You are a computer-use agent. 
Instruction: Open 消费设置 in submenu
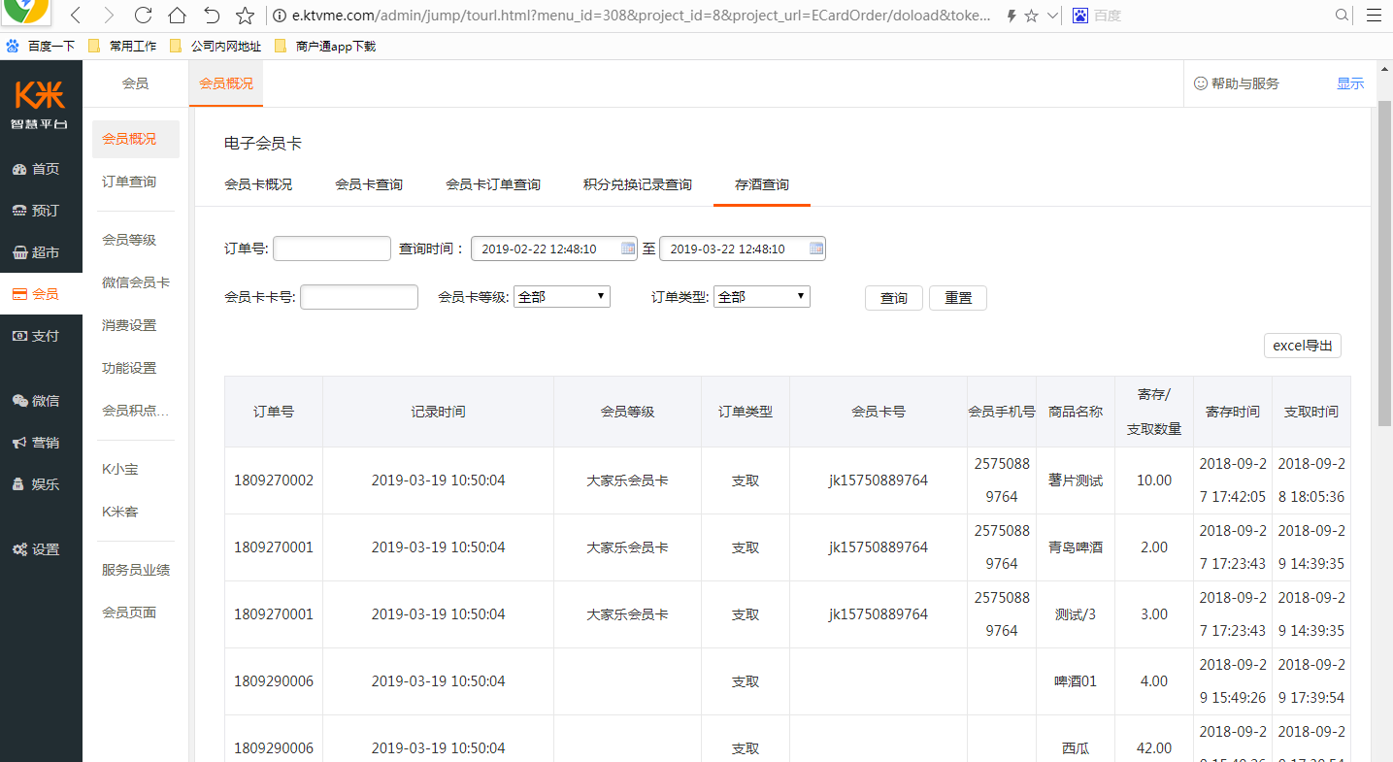(129, 325)
